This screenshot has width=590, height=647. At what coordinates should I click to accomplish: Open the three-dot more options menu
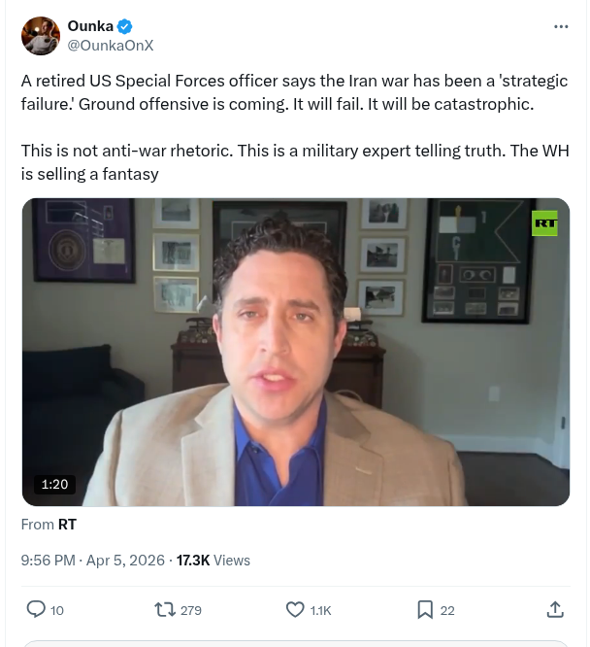[x=561, y=26]
